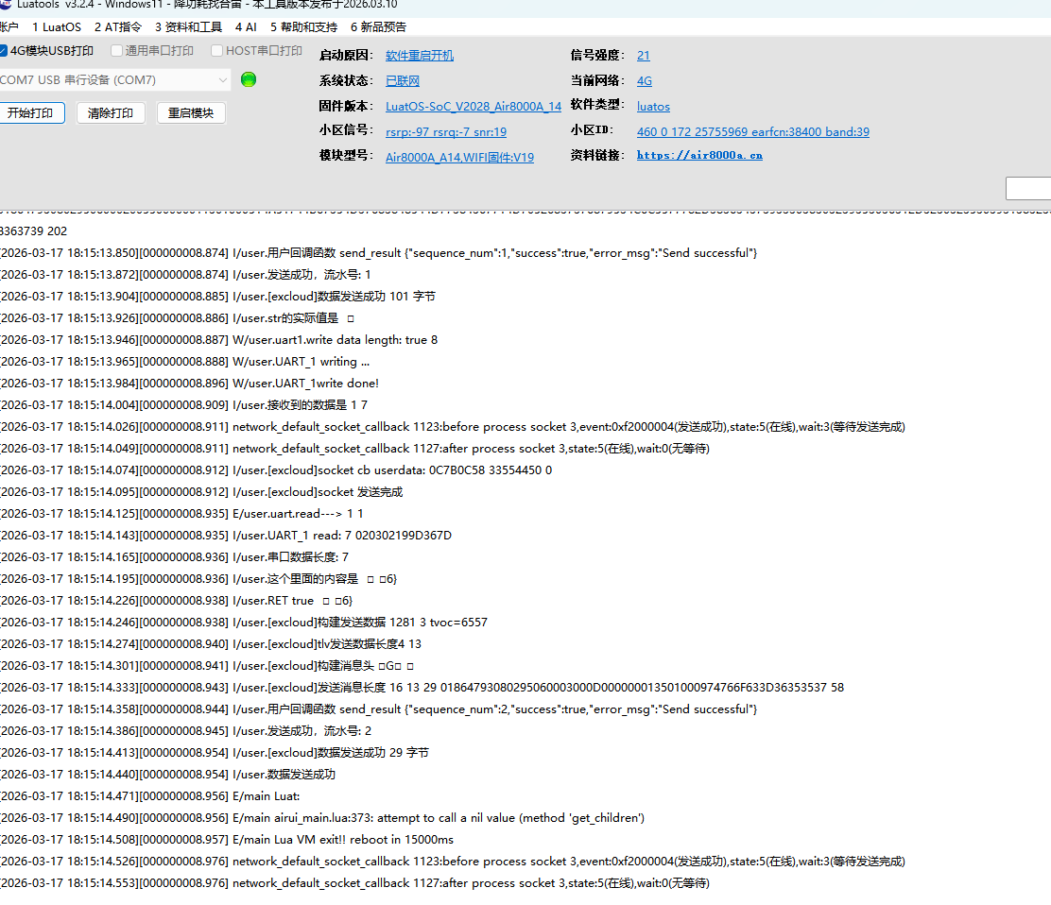1051x905 pixels.
Task: Click the 发送成功，流水号: 2 log line
Action: click(185, 731)
